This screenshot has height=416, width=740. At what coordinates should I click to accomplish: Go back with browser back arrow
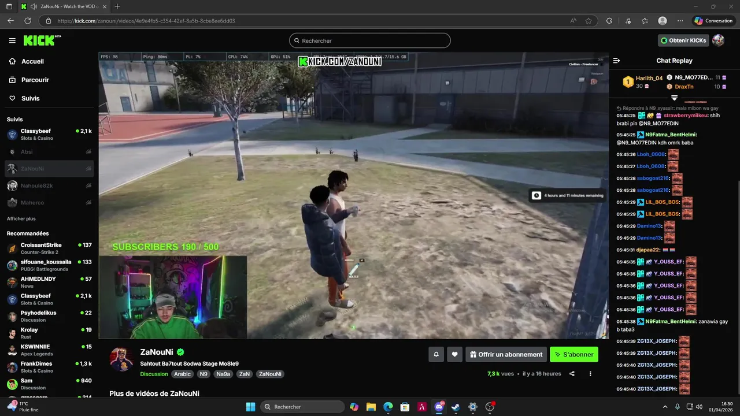[10, 21]
